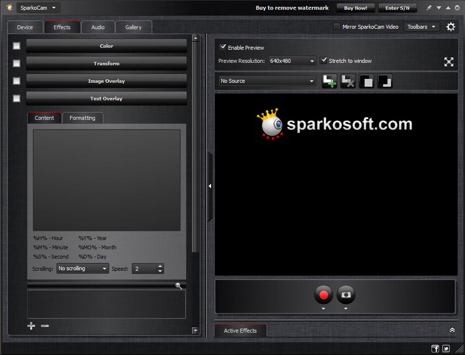
Task: Click the "%D% - Day" placeholder text
Action: pyautogui.click(x=92, y=257)
